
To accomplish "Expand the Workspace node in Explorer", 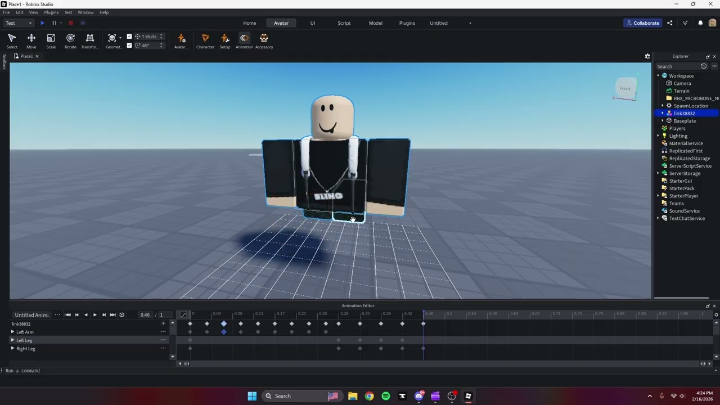I will point(658,75).
